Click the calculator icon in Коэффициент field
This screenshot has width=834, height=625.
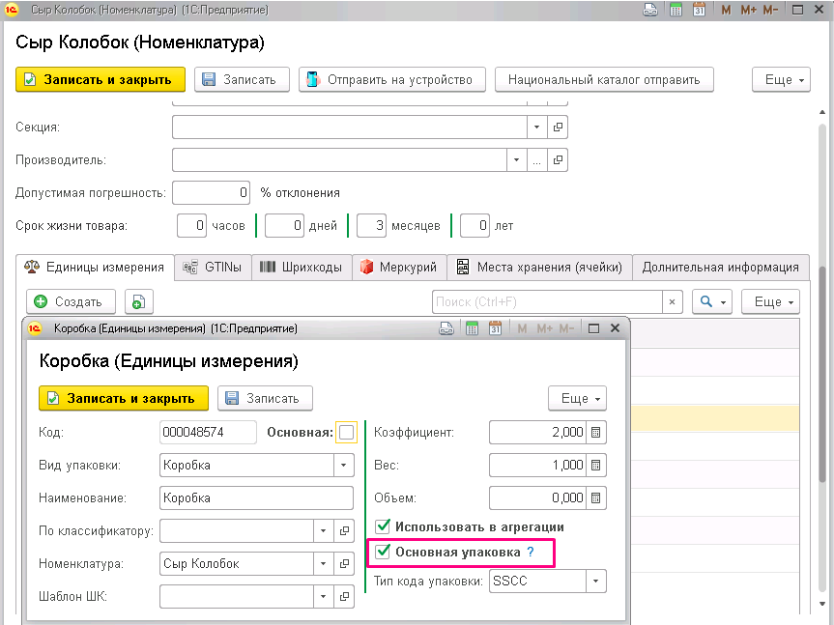point(595,432)
